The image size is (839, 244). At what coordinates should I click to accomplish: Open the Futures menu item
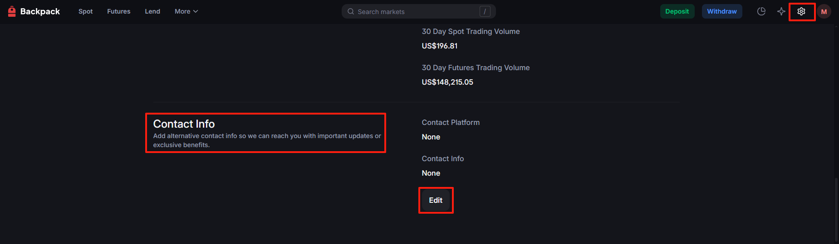coord(118,11)
